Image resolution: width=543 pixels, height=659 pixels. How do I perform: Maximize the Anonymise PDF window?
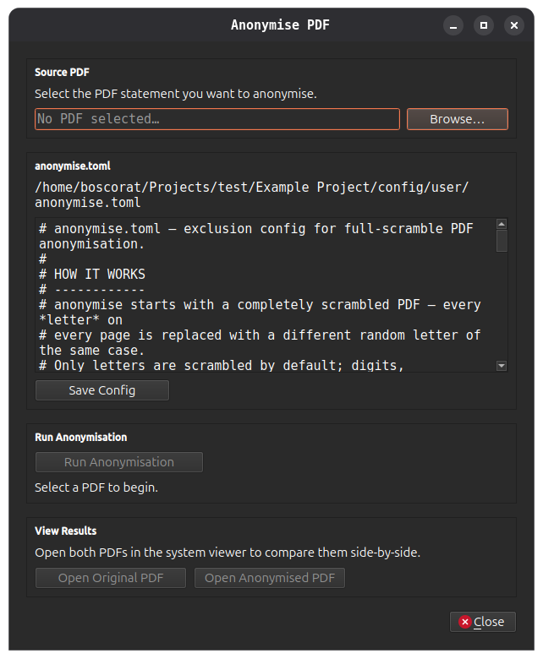(x=484, y=25)
